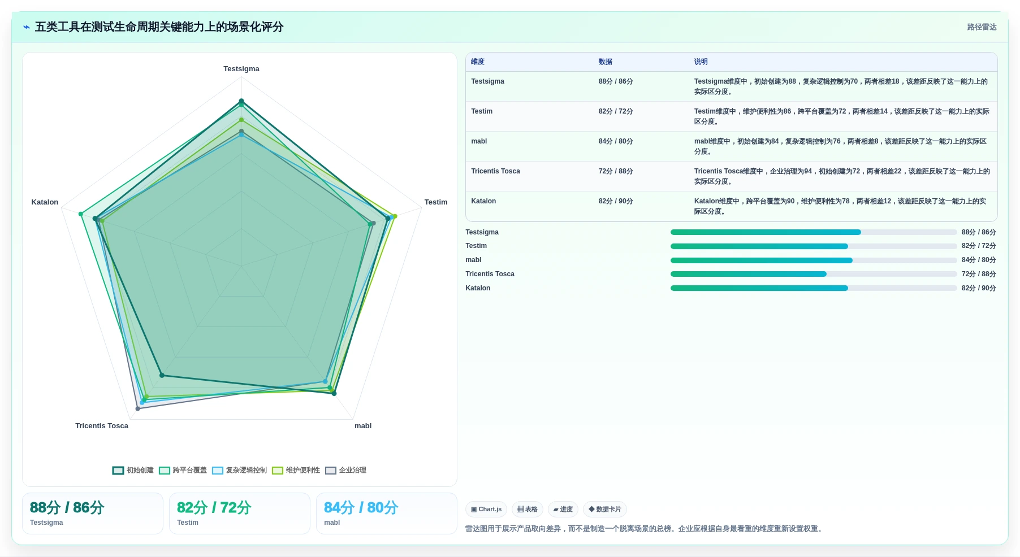Click the 84分 / 80分 mabl data card
The height and width of the screenshot is (557, 1020).
(x=387, y=514)
